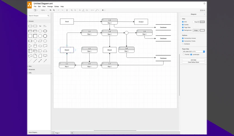234x136 pixels.
Task: Open the 100% zoom dropdown
Action: (x=44, y=10)
